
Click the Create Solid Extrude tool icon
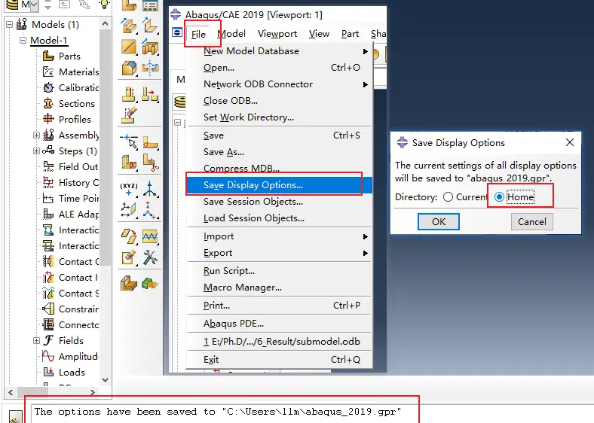click(x=129, y=26)
